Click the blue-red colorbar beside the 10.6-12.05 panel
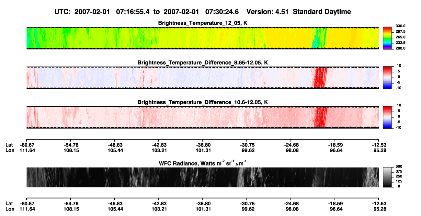This screenshot has height=216, width=421. pyautogui.click(x=387, y=117)
